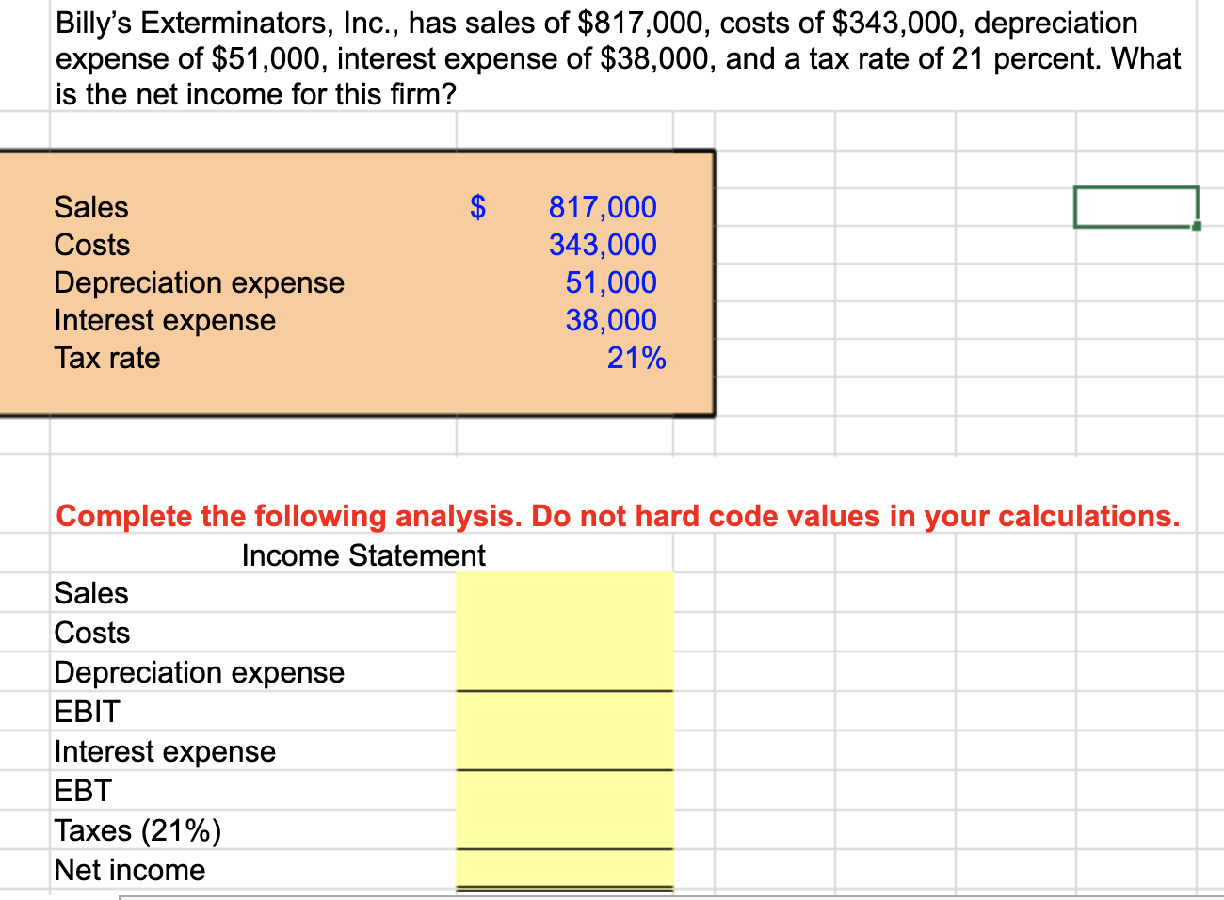This screenshot has width=1224, height=900.
Task: Select the yellow answer cell for EBIT
Action: [565, 711]
